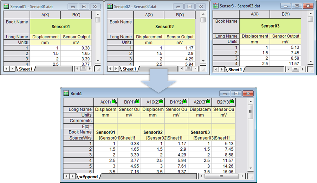The height and width of the screenshot is (183, 317).
Task: Click the next sheet tab arrow in Sensor01 window
Action: [x=12, y=69]
